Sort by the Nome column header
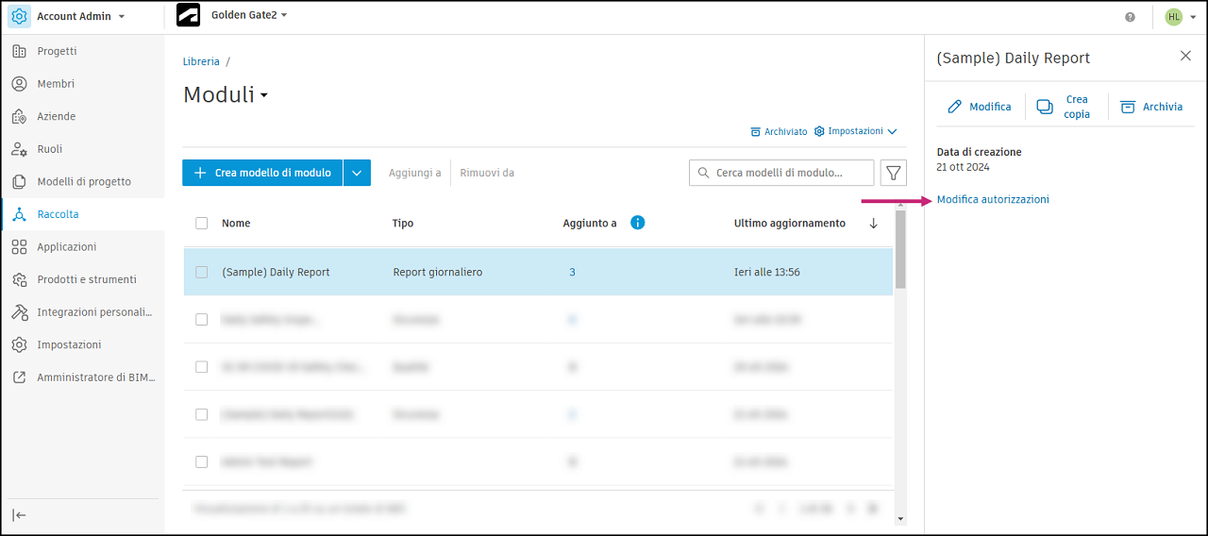The height and width of the screenshot is (536, 1208). coord(236,224)
